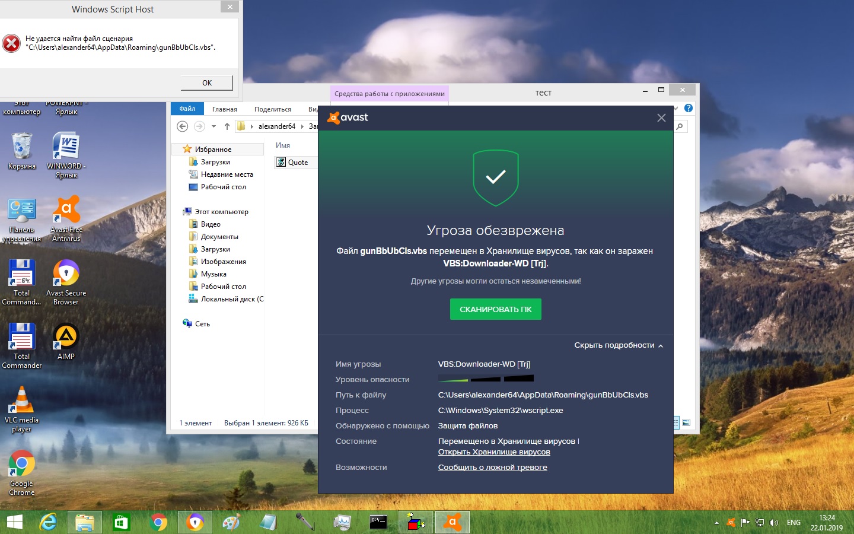Viewport: 854px width, 534px height.
Task: Click OK in Windows Script Host dialog
Action: pos(207,82)
